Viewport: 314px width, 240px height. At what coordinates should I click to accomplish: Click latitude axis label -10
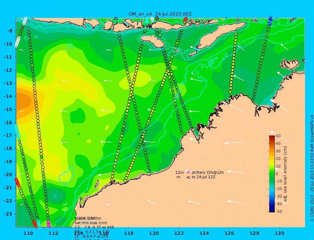[x=8, y=44]
